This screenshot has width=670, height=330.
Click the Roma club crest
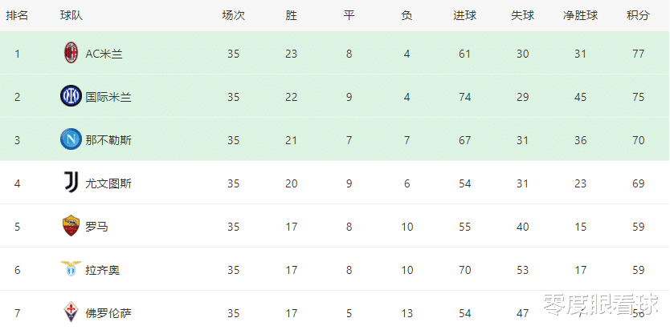71,226
